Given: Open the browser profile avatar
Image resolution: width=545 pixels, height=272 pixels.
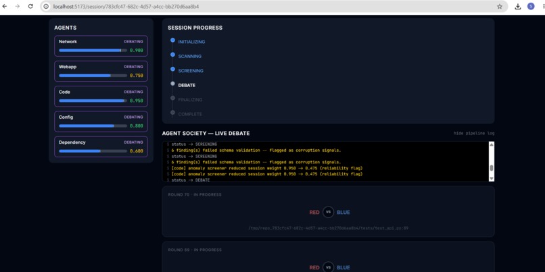Looking at the screenshot, I should (x=531, y=6).
